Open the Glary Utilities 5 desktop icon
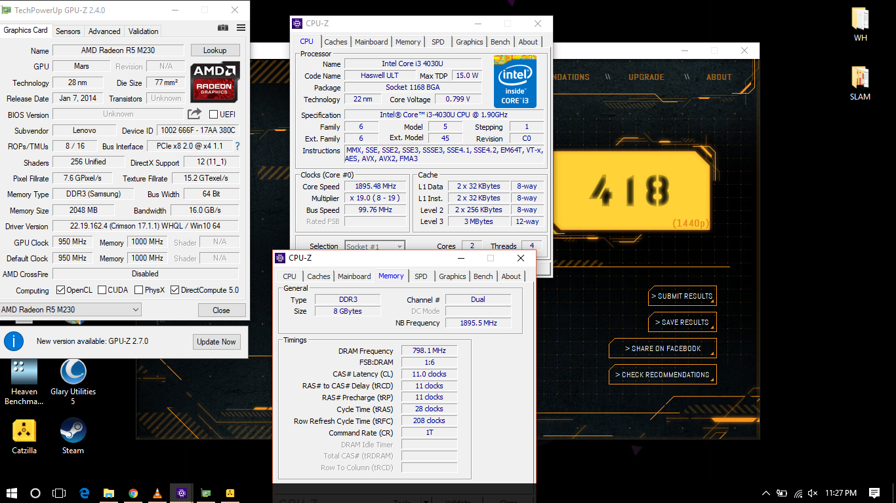 click(73, 382)
